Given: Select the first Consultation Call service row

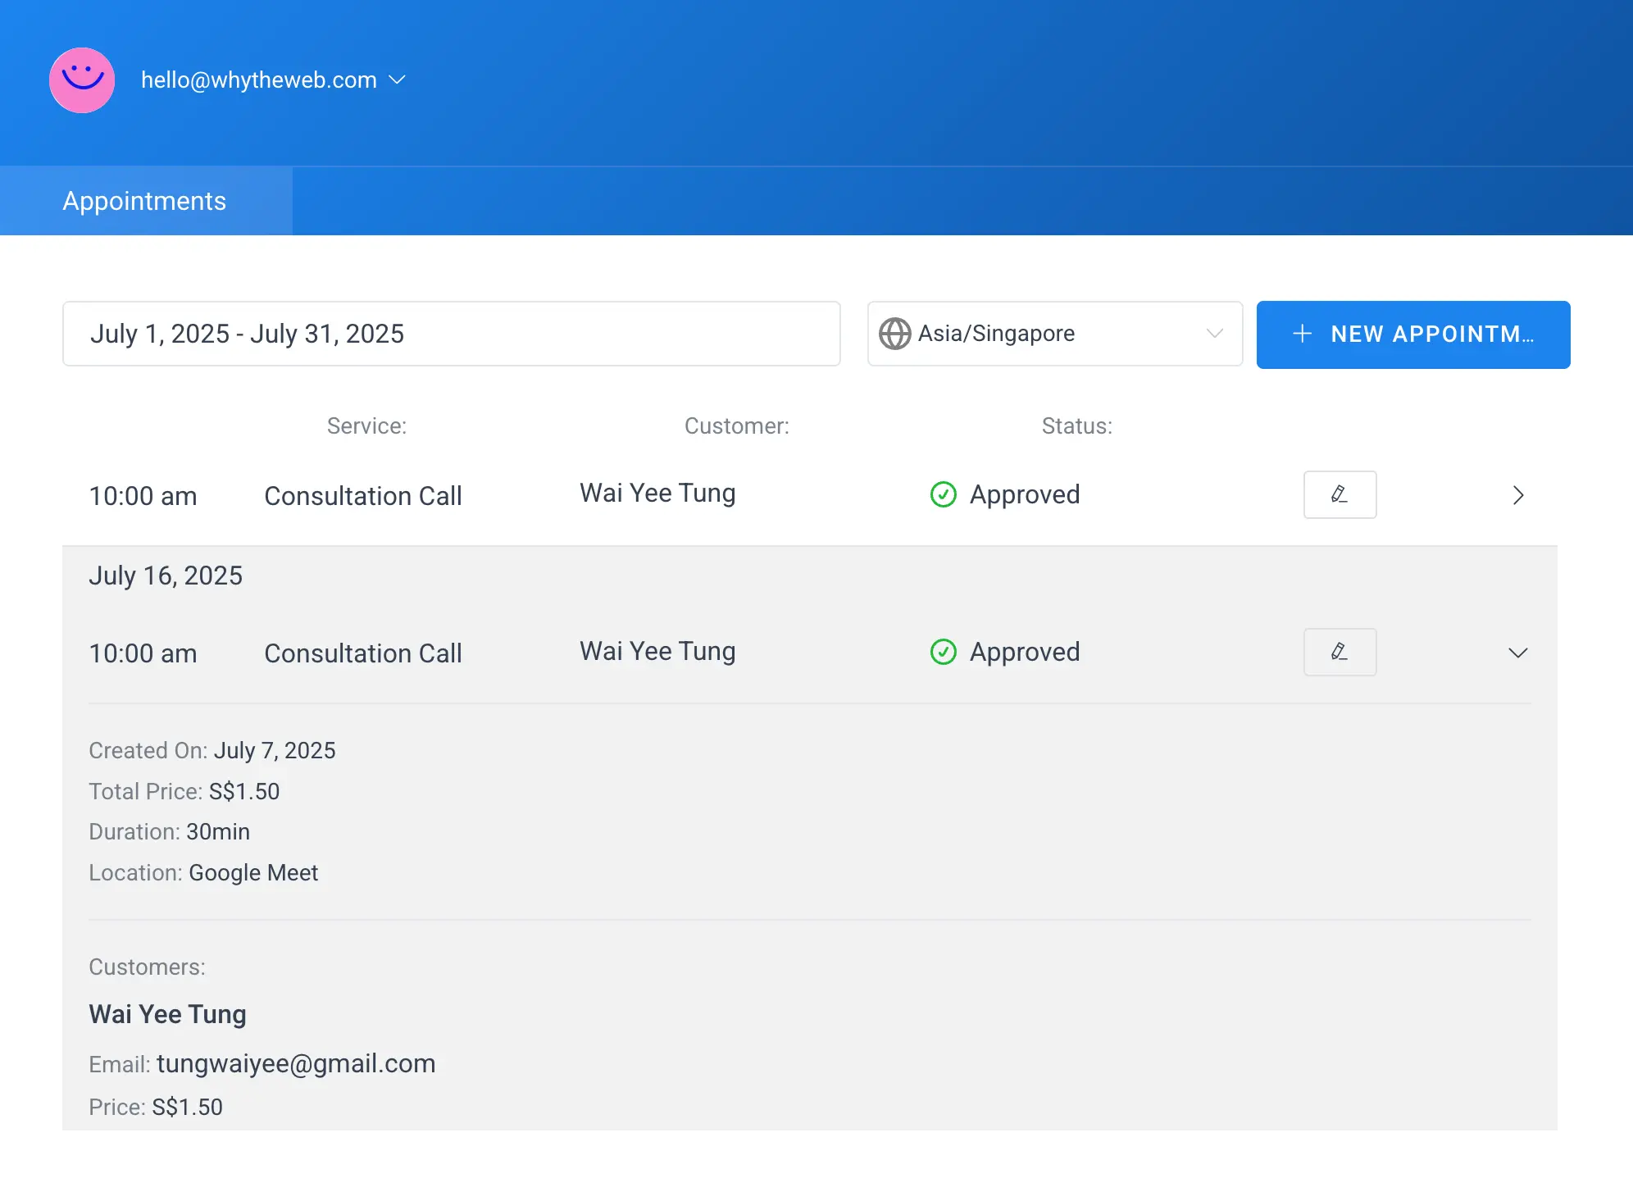Looking at the screenshot, I should point(363,496).
